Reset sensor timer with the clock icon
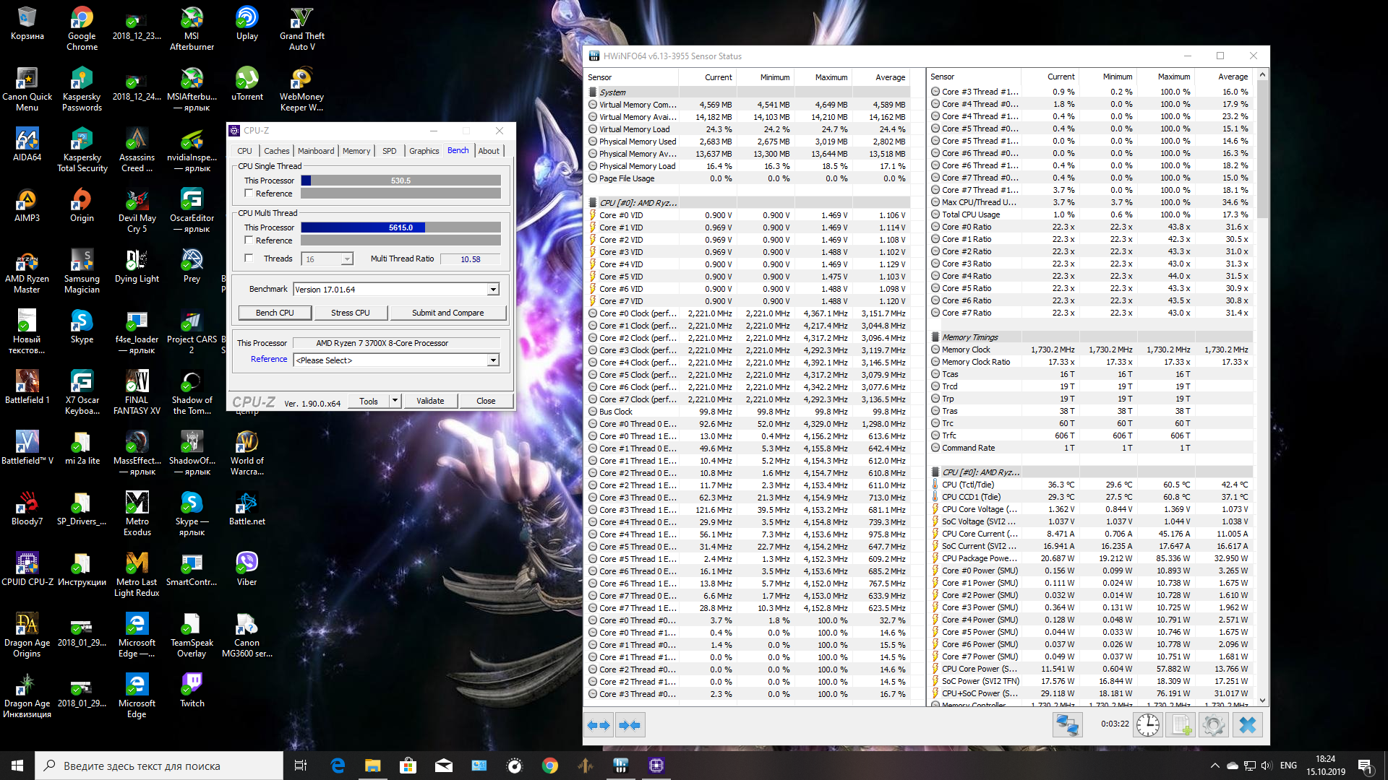The image size is (1388, 780). pyautogui.click(x=1147, y=725)
